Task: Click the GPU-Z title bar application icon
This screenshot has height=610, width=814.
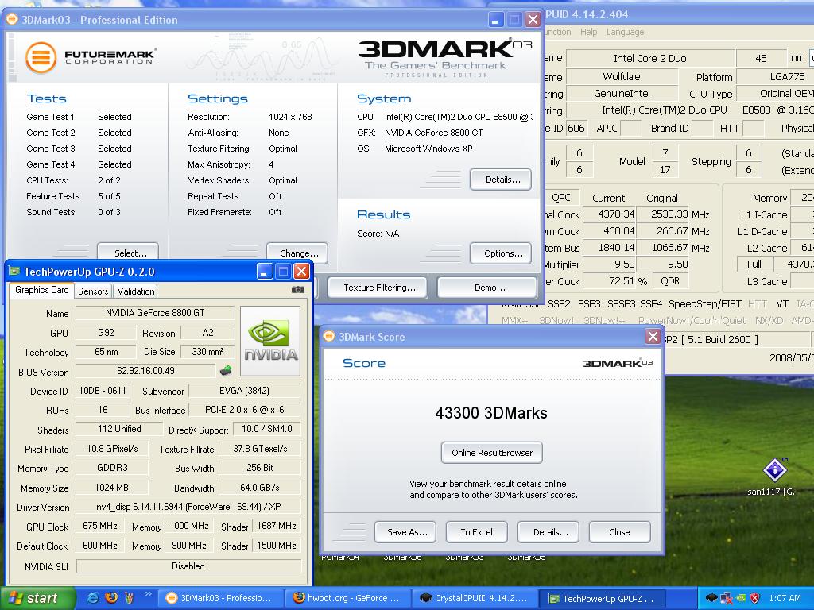Action: tap(14, 272)
